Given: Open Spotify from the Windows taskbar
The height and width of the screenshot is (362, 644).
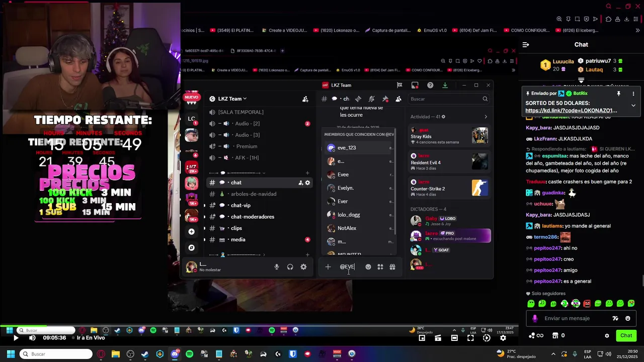Looking at the screenshot, I should (189, 354).
